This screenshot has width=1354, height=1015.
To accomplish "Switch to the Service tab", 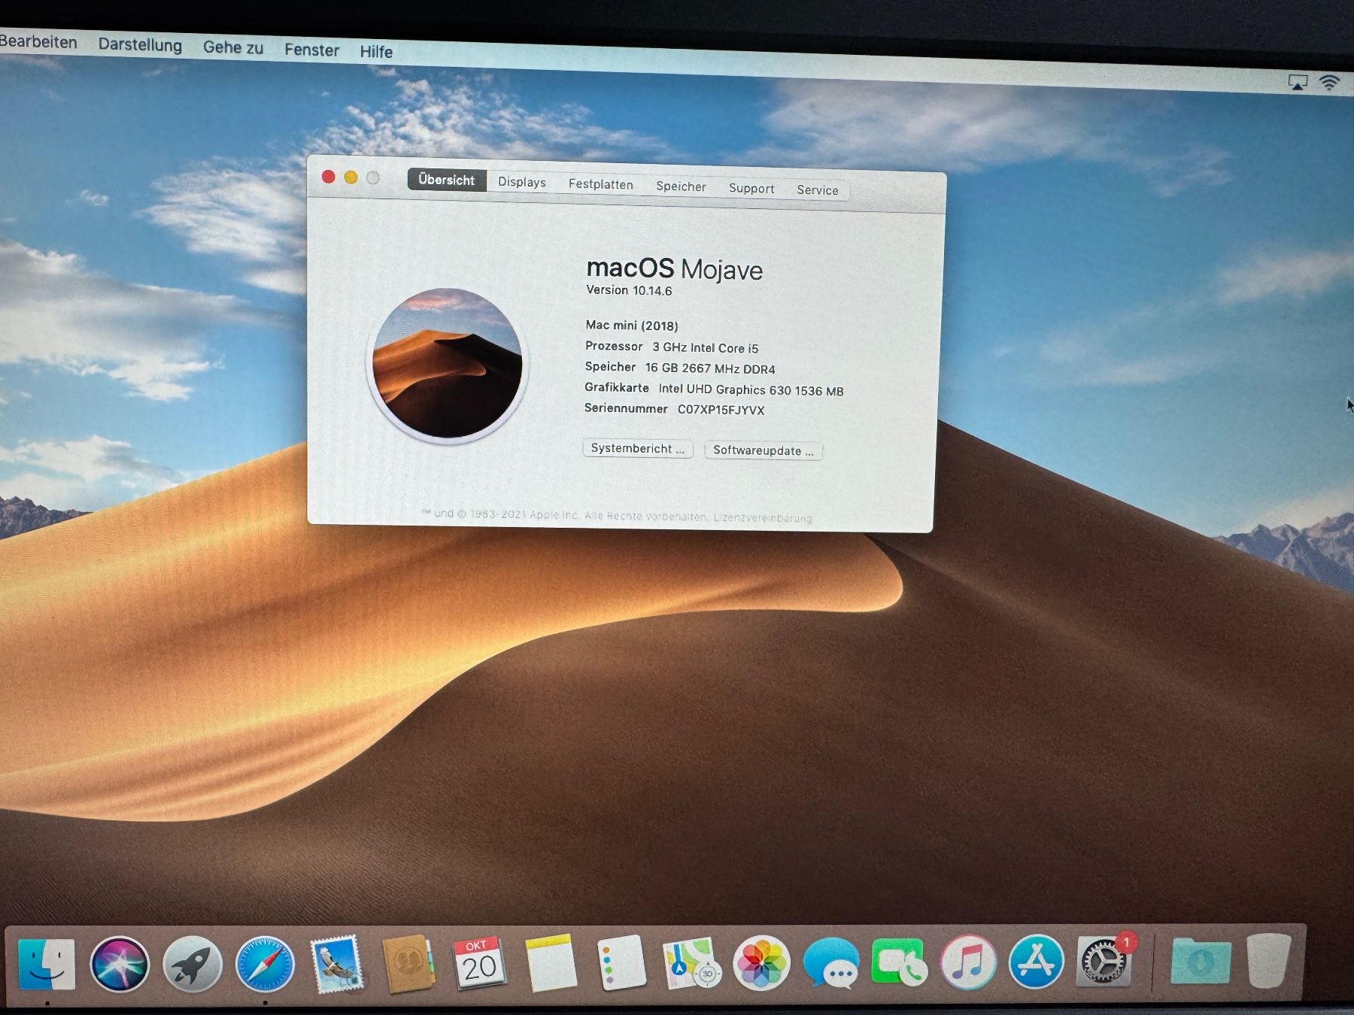I will (x=818, y=190).
